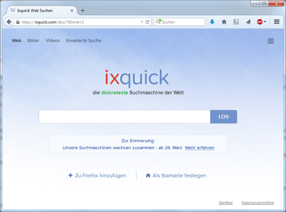Viewport: 286px width, 212px height.
Task: Open the StartMail footer link
Action: tap(226, 203)
